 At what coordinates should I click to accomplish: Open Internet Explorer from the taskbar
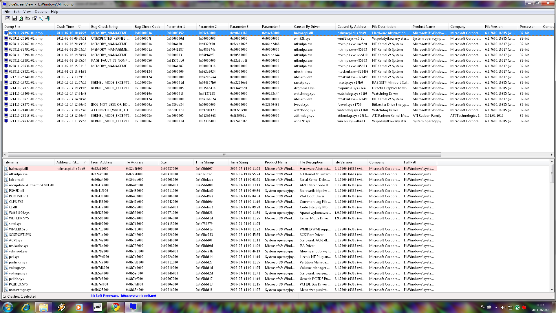[26, 307]
